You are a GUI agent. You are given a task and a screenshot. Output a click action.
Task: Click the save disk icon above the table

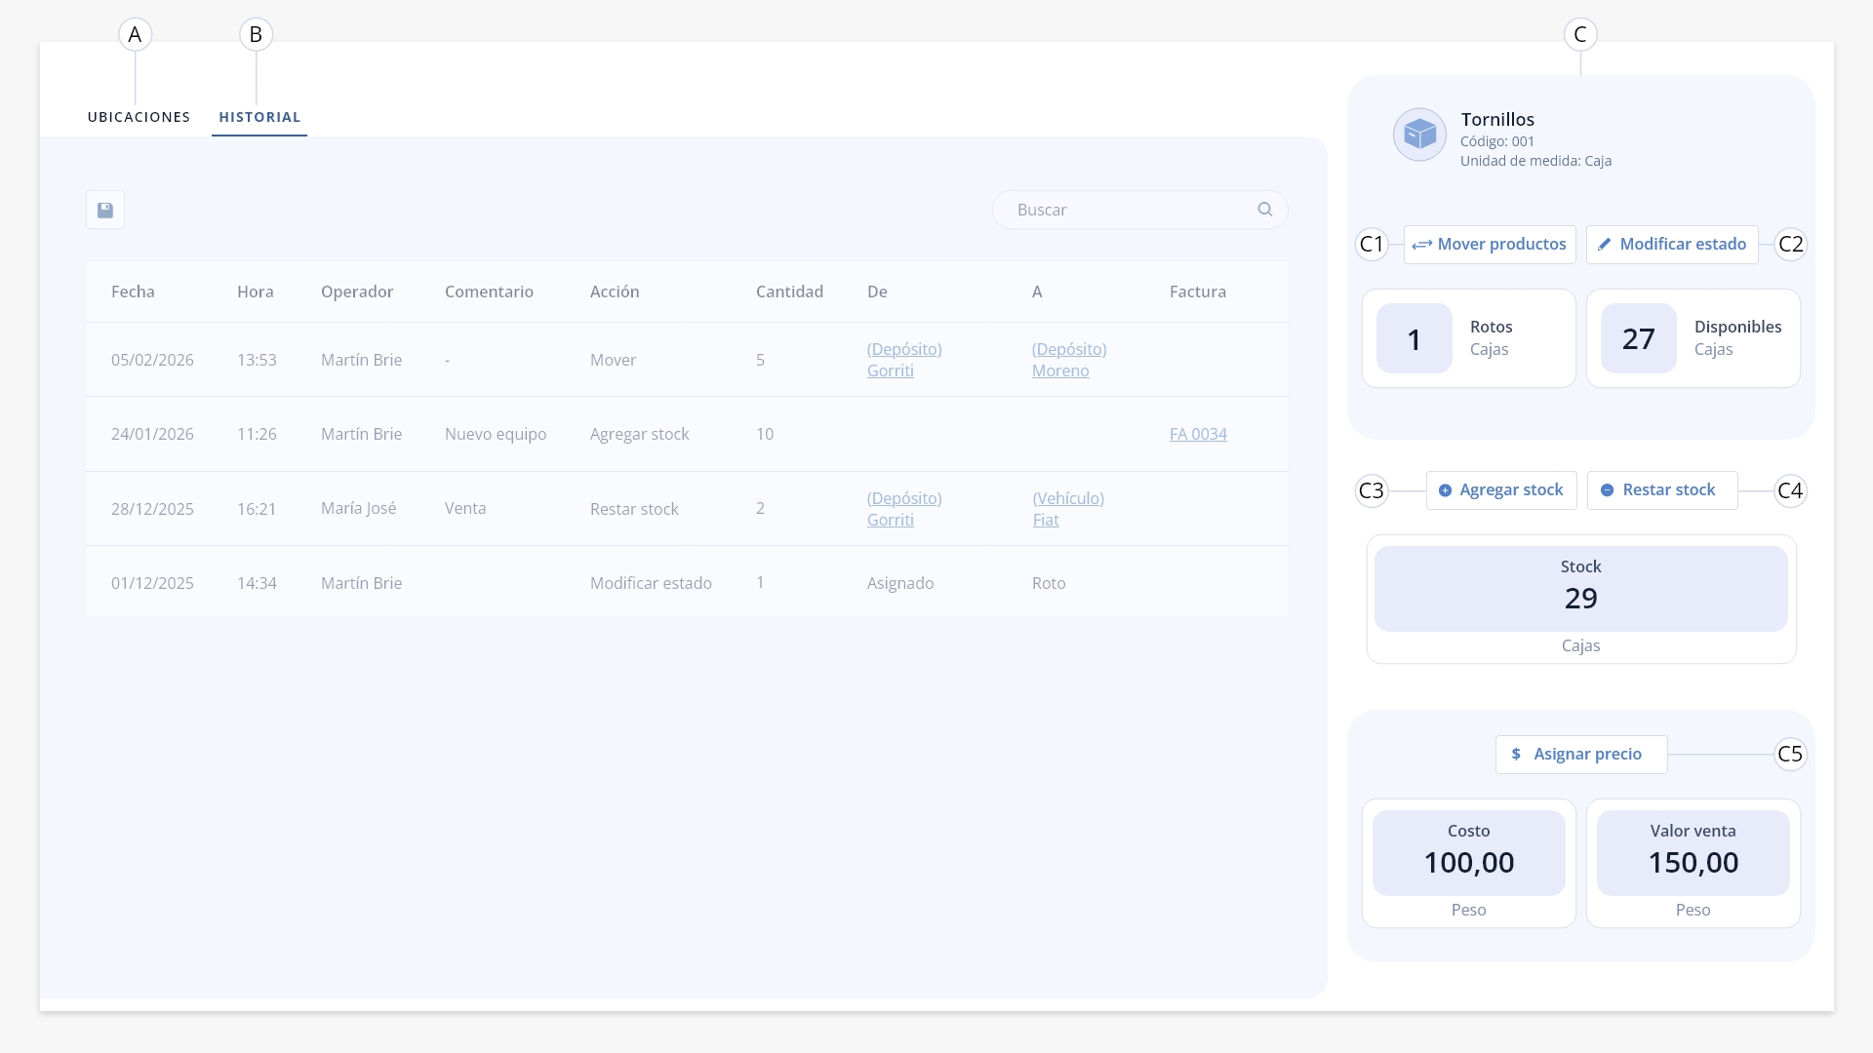pos(105,210)
